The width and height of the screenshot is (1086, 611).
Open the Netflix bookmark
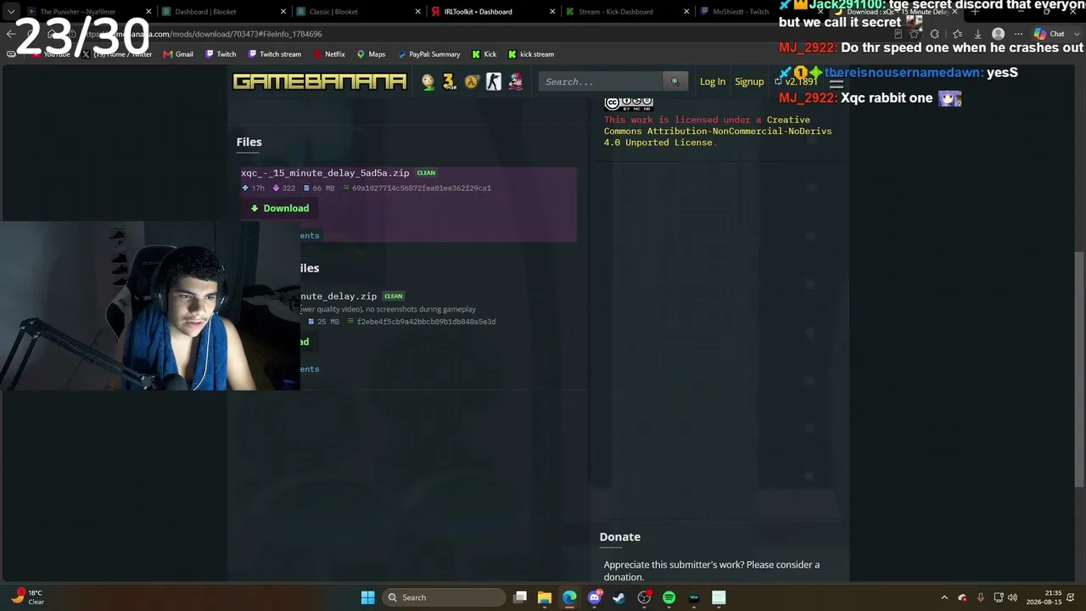pyautogui.click(x=329, y=54)
